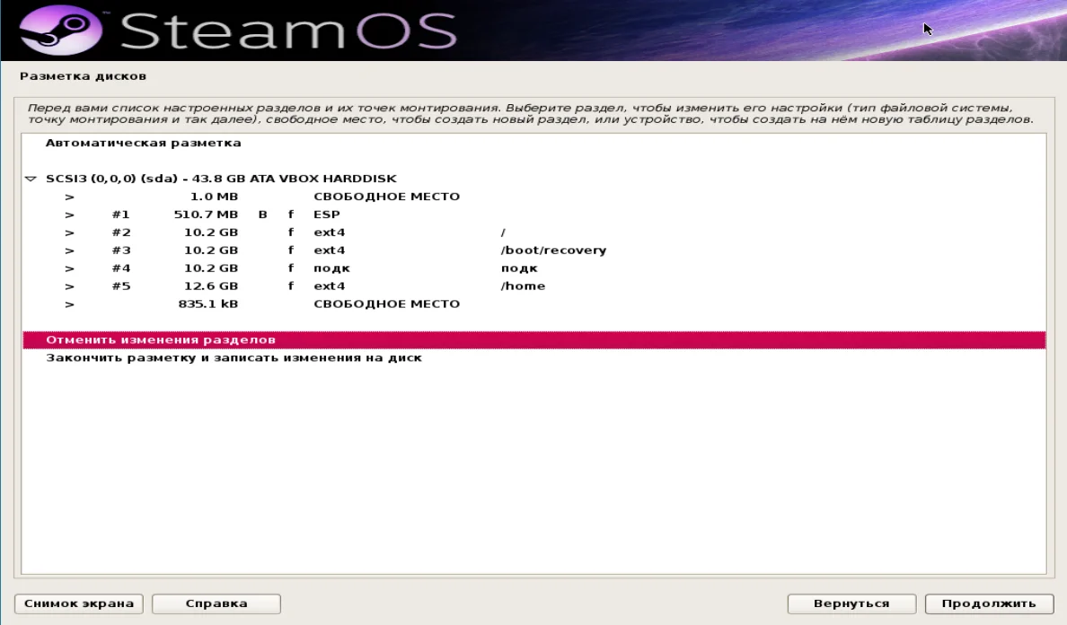Click the /home mount point text

click(523, 286)
